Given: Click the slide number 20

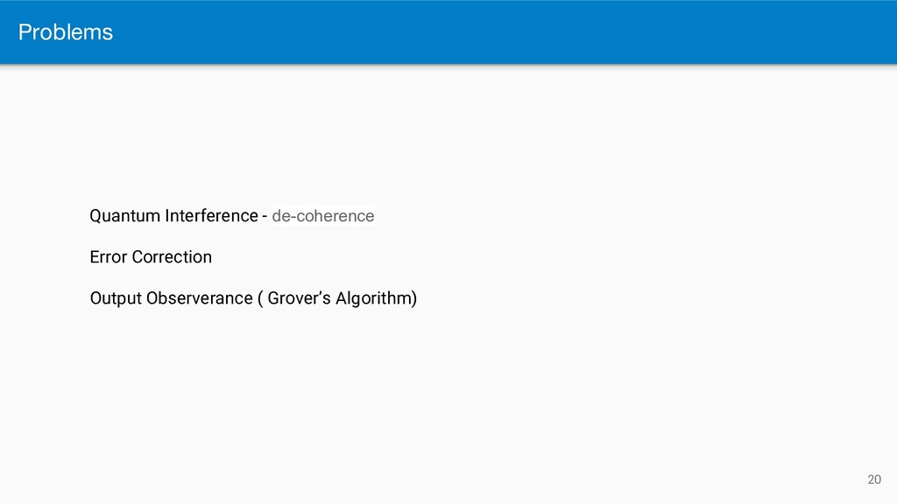Looking at the screenshot, I should [x=874, y=479].
